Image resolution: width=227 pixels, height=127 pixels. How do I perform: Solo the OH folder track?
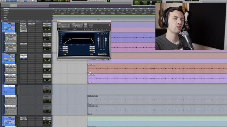tap(11, 56)
